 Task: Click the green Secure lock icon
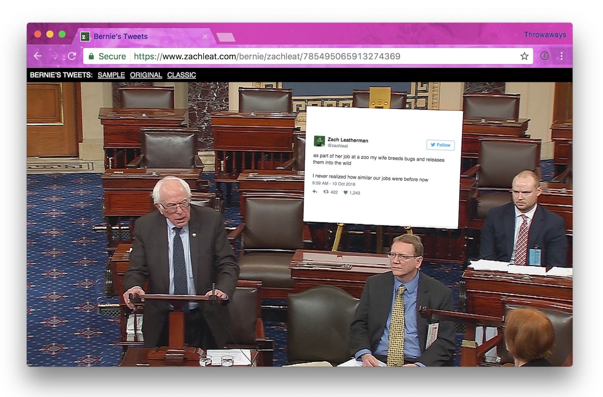tap(91, 57)
